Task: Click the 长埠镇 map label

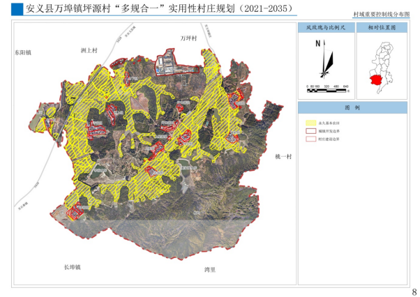Action: coord(73,267)
